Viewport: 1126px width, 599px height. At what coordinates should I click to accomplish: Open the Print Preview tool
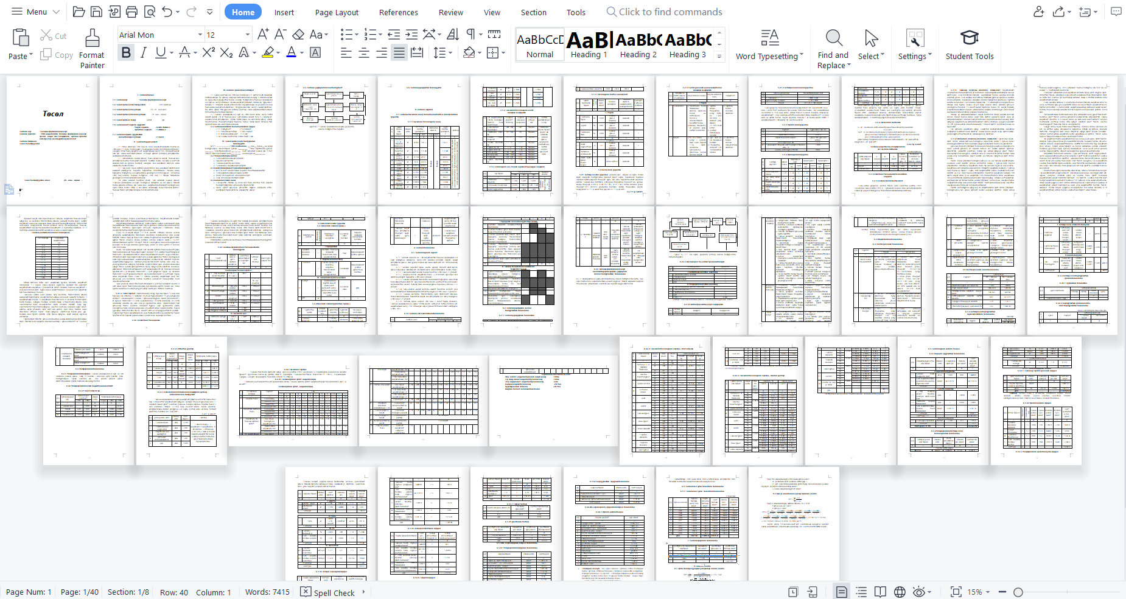tap(149, 12)
